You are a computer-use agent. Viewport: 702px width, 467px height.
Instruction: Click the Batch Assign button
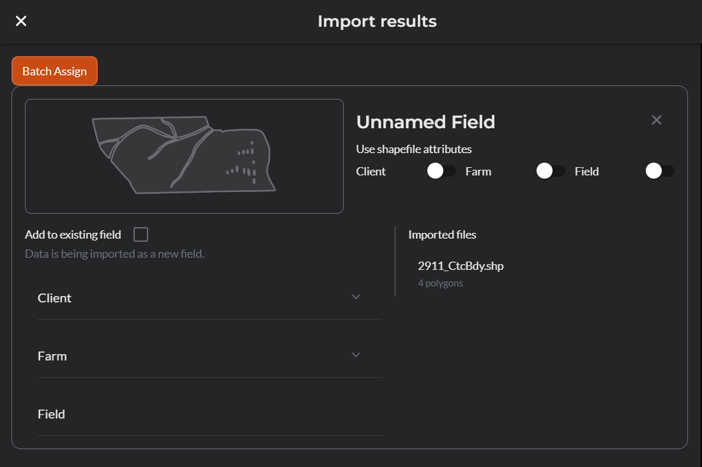pyautogui.click(x=55, y=71)
